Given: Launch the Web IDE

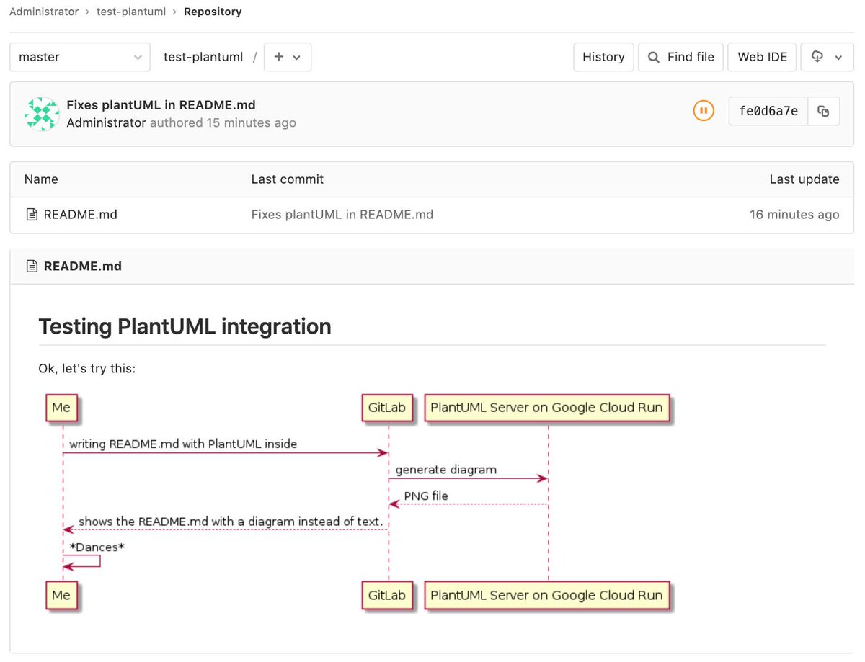Looking at the screenshot, I should 762,57.
